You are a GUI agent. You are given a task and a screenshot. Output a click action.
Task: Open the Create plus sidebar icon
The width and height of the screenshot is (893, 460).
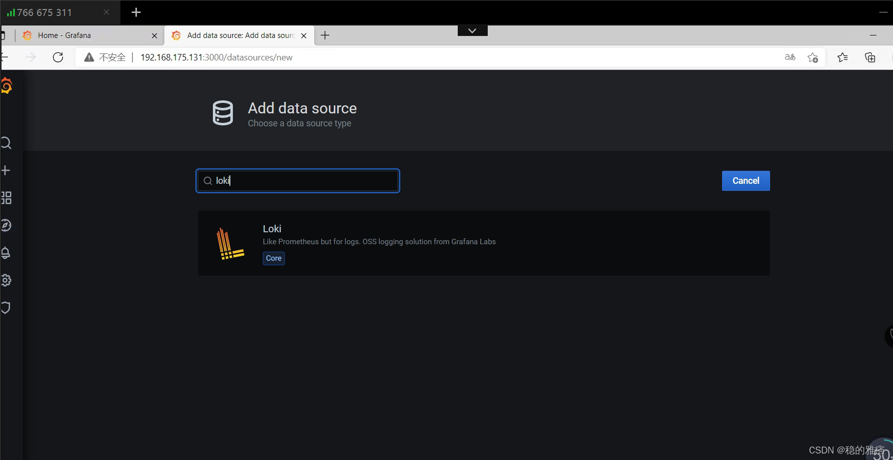6,170
